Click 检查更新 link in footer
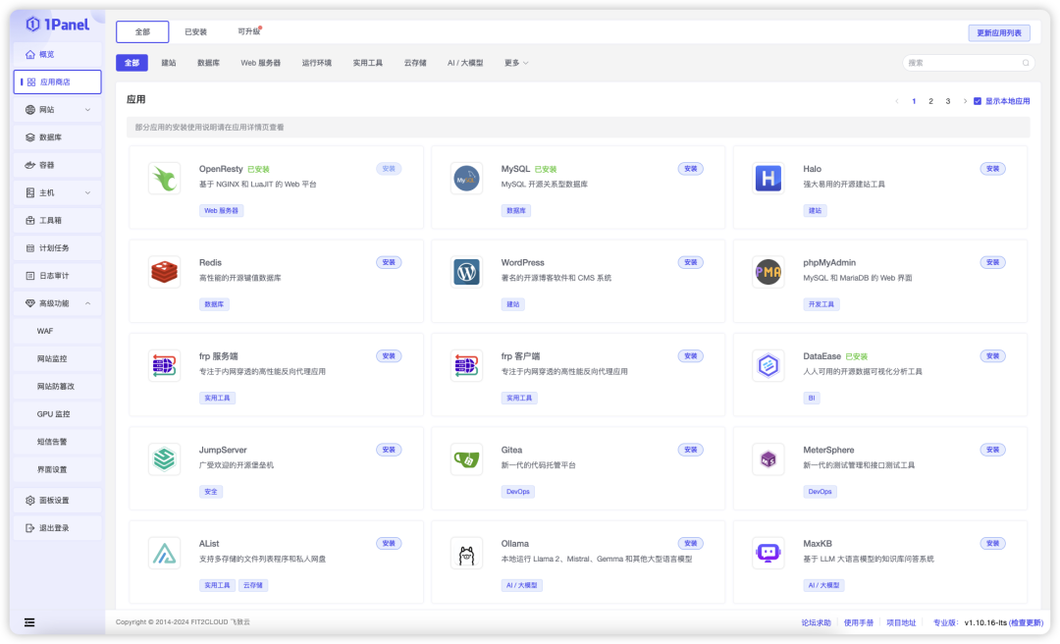 [x=1026, y=623]
